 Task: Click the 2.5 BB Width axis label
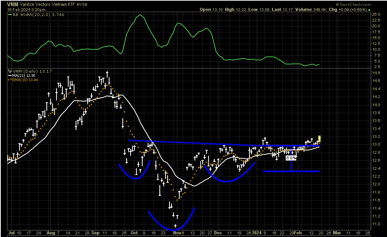pos(377,66)
